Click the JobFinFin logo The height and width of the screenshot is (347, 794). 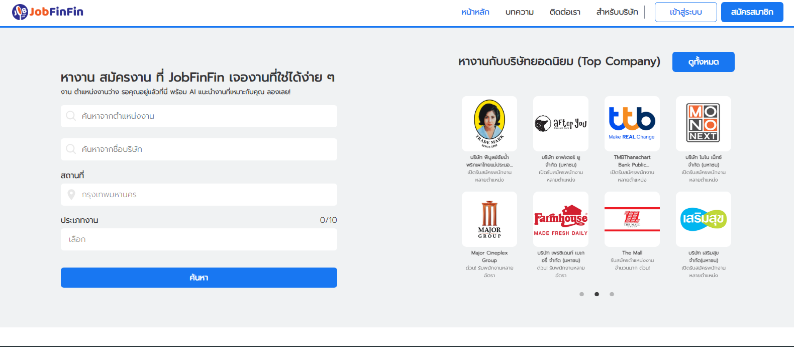coord(48,12)
